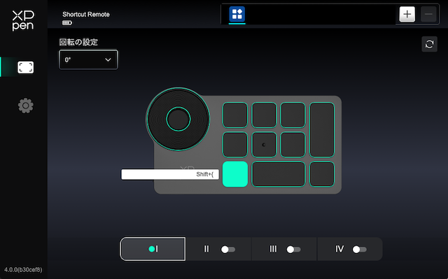Click the 回転の設定 label
Screen dimensions: 448x279
(78, 42)
